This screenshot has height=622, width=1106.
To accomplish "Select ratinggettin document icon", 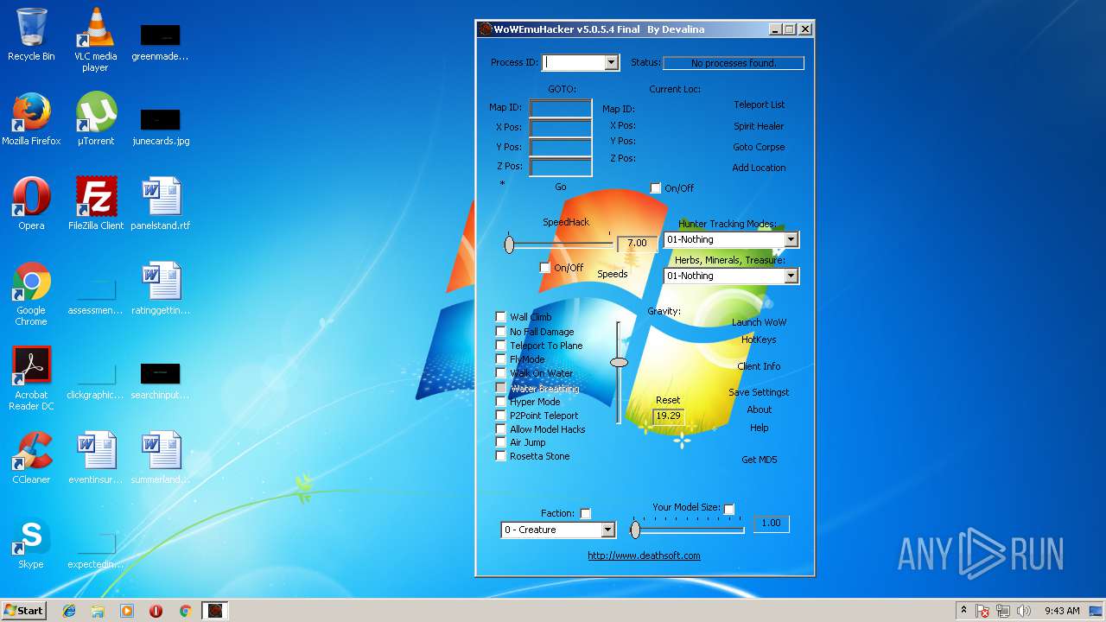I will 160,289.
